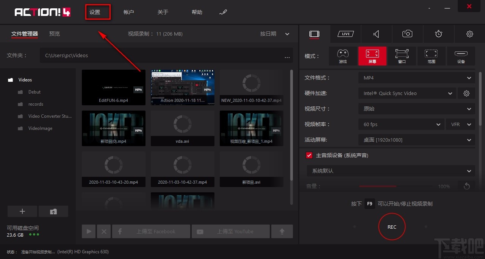Screen dimensions: 485x259
Task: Expand the file format MP4 dropdown
Action: click(x=416, y=78)
